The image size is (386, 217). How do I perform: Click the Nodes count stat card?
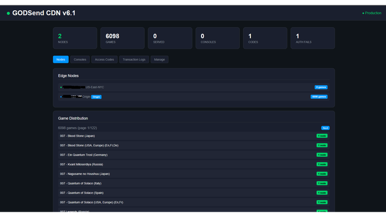[75, 38]
